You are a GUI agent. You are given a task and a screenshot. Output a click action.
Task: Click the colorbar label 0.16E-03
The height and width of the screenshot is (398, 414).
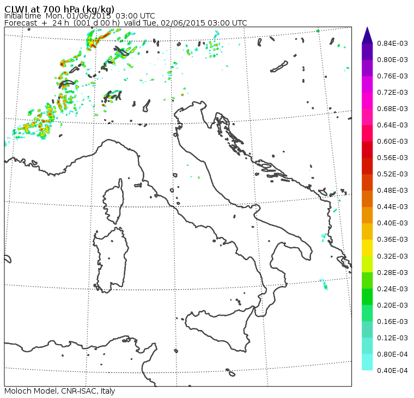click(x=392, y=321)
